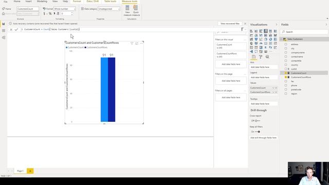
Task: Select the Donut chart visualization
Action: coord(270,39)
